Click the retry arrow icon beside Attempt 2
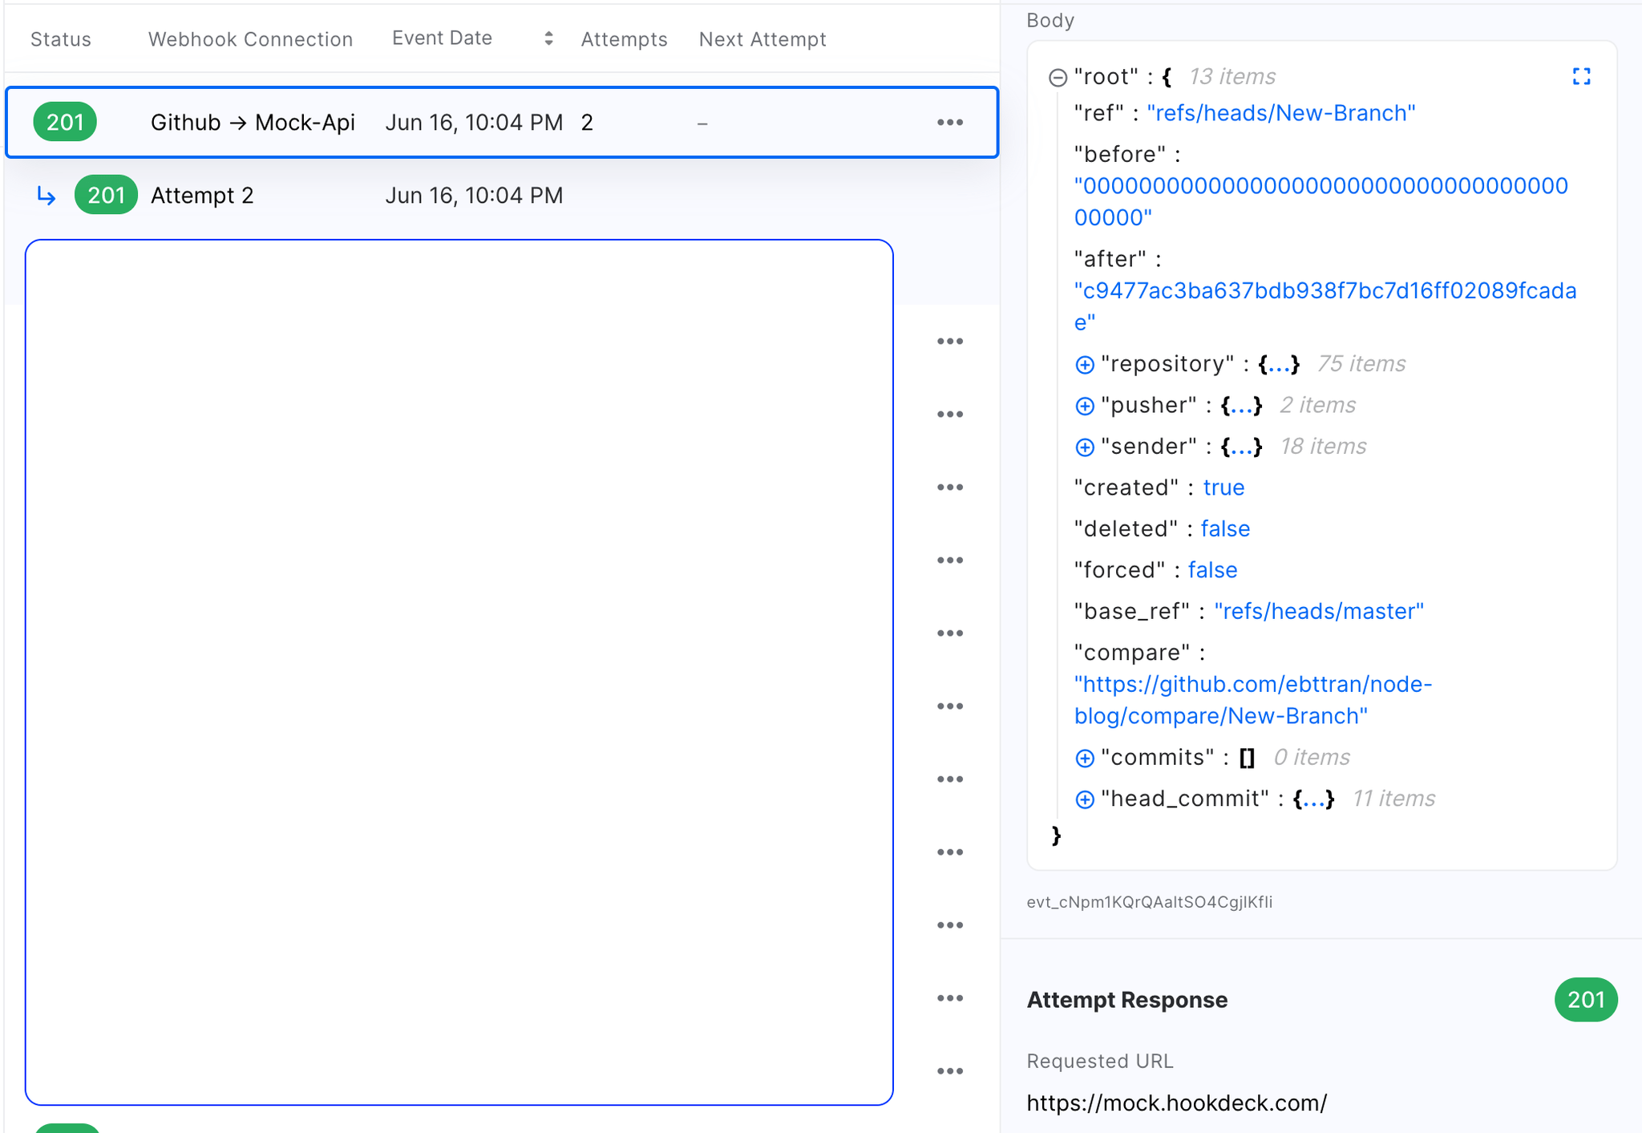The image size is (1642, 1133). (46, 195)
